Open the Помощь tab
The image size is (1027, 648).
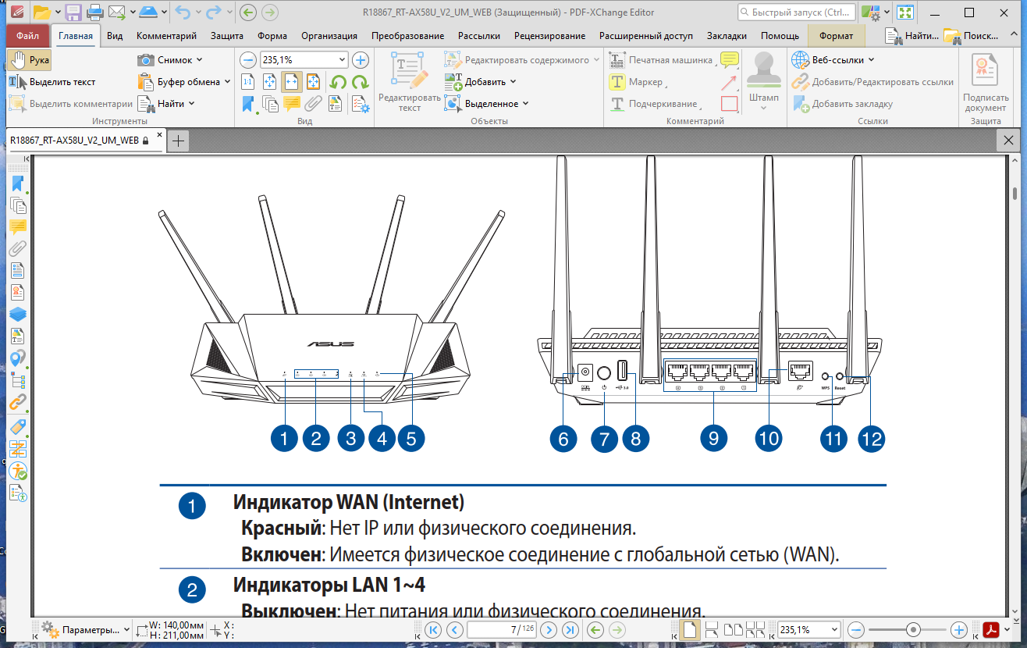(x=780, y=36)
